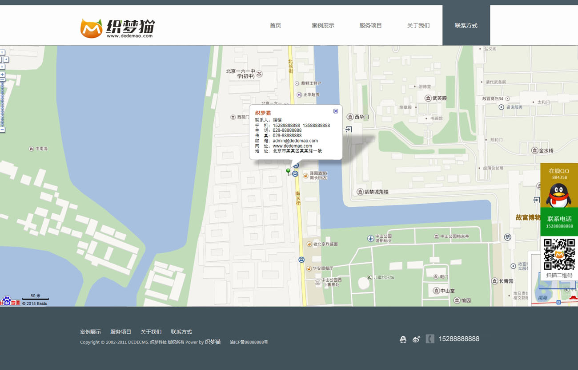This screenshot has width=578, height=370.
Task: Pan the map up with arrow button
Action: point(2,52)
